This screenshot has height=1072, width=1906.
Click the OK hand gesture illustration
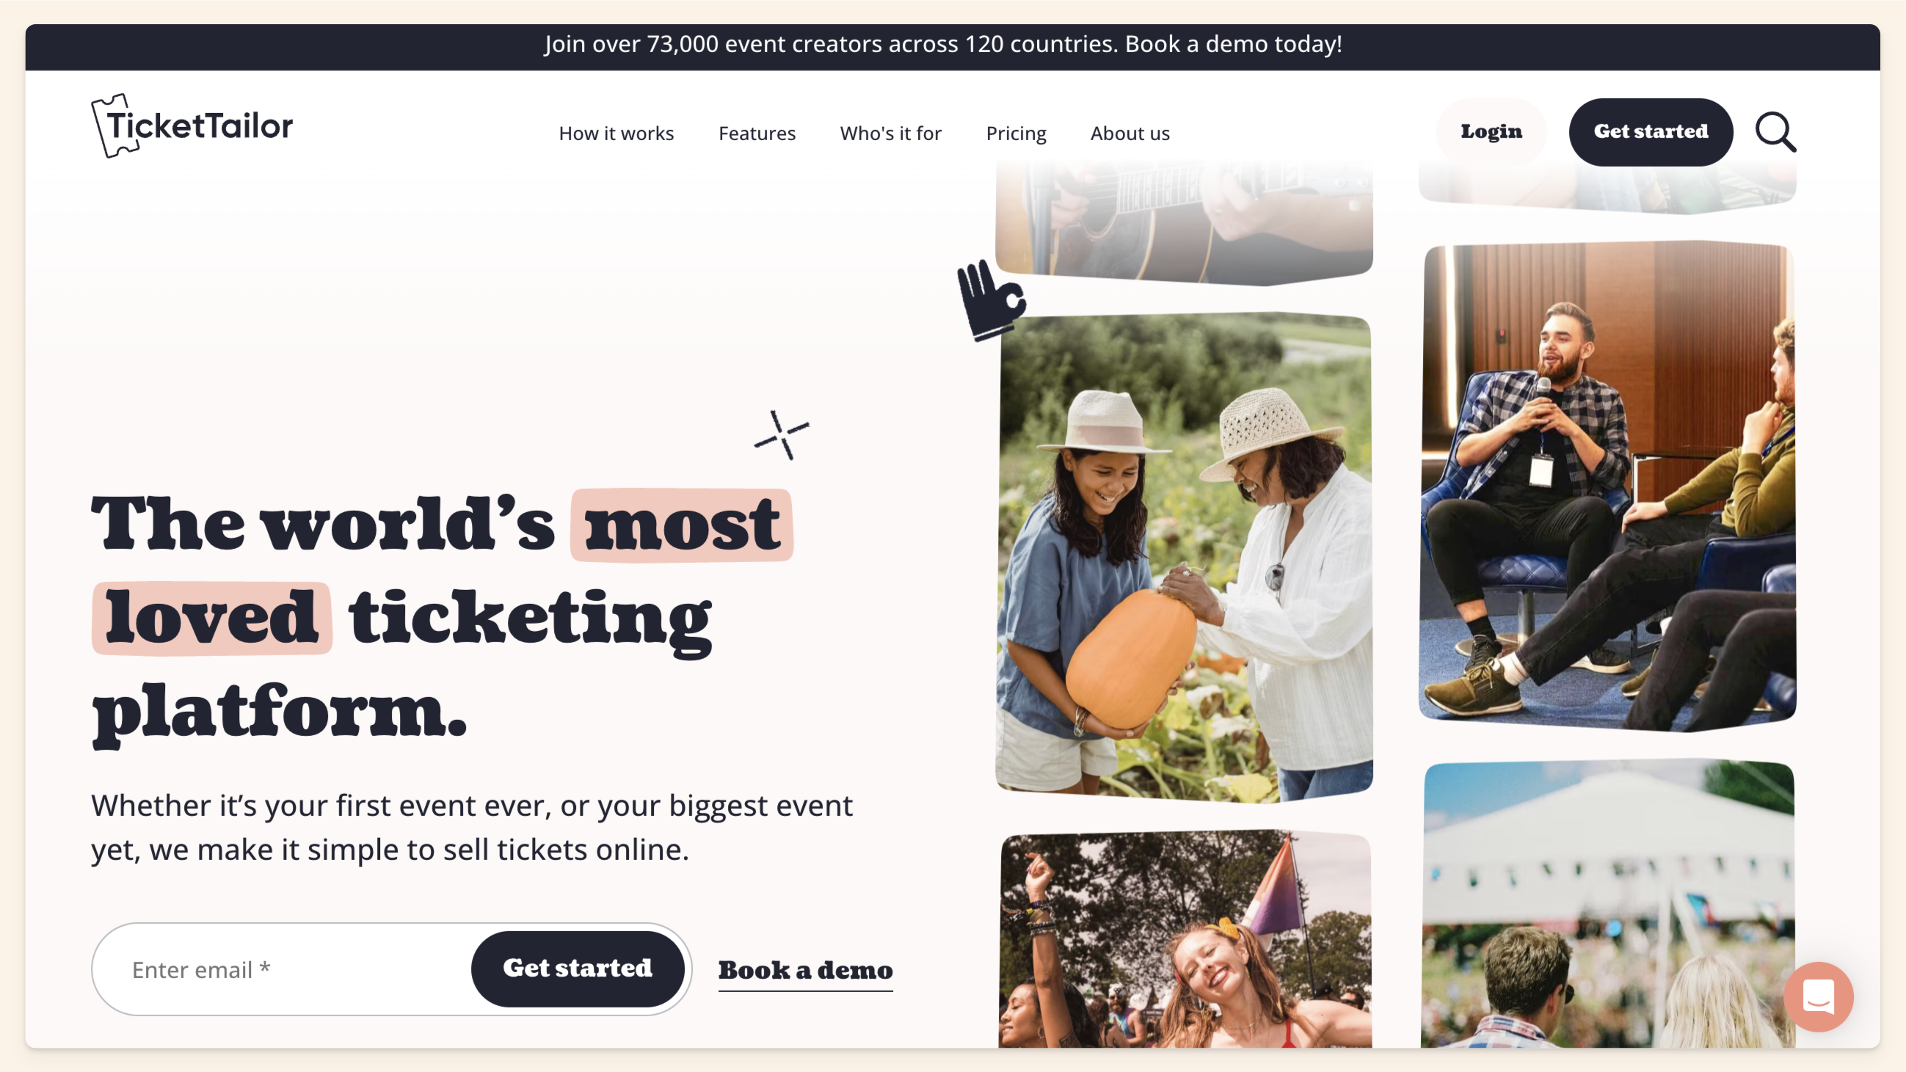[x=991, y=299]
